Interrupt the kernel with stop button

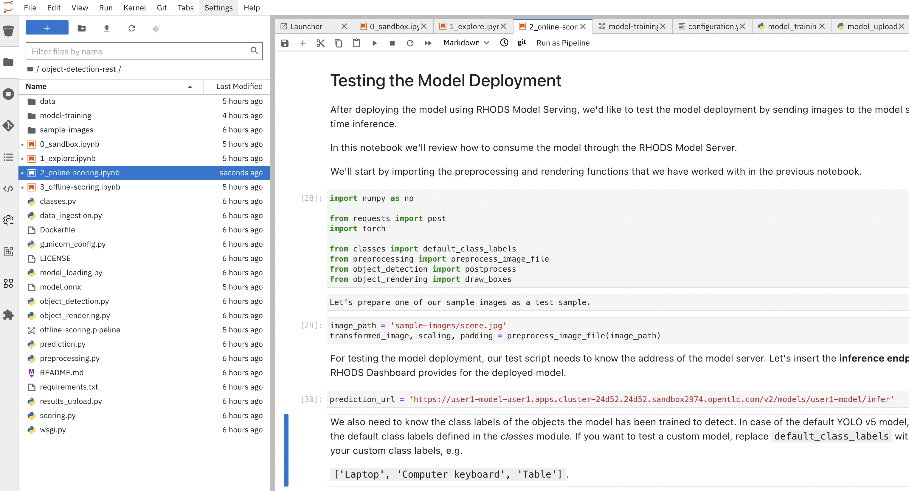tap(392, 43)
